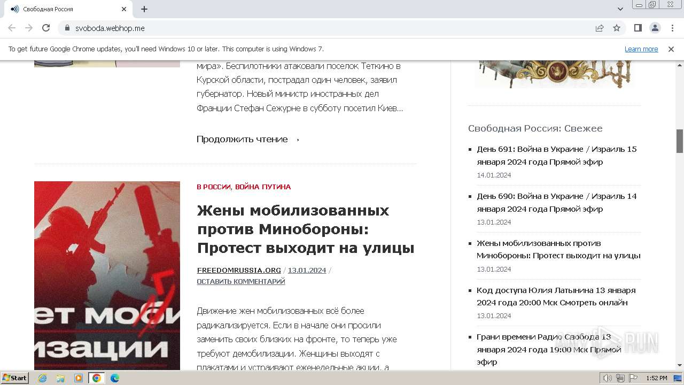The image size is (684, 385).
Task: Go forward using the browser forward arrow
Action: 29,28
